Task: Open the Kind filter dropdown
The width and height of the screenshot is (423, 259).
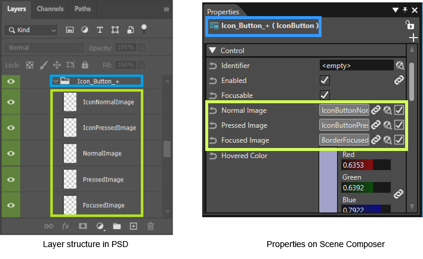Action: pos(31,30)
